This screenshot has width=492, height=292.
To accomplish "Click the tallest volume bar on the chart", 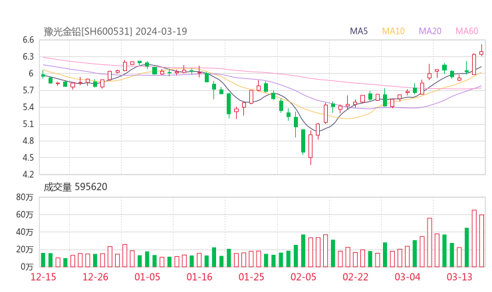I will tap(474, 238).
